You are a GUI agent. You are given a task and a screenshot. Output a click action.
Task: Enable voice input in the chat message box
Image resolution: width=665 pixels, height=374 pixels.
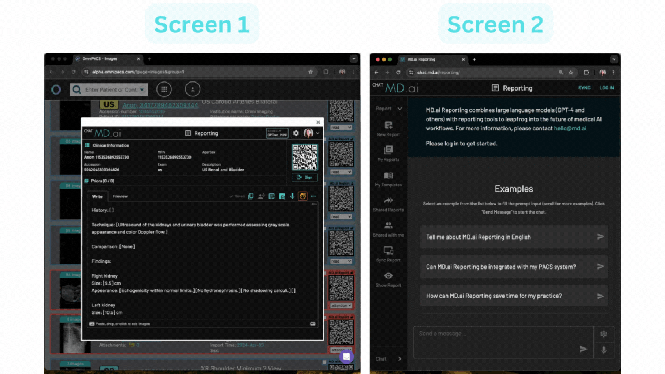[x=604, y=349]
